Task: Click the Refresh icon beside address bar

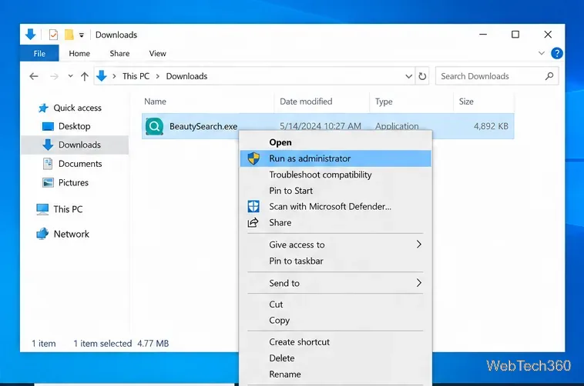Action: tap(422, 76)
